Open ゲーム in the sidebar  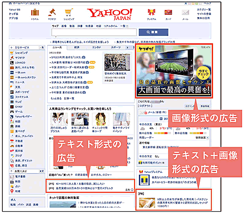pyautogui.click(x=18, y=112)
